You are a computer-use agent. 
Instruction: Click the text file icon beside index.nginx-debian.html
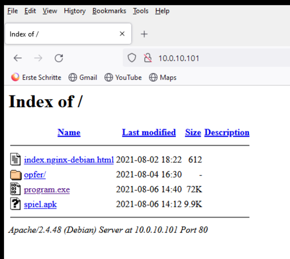point(15,159)
